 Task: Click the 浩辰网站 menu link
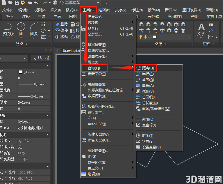pyautogui.click(x=95, y=17)
